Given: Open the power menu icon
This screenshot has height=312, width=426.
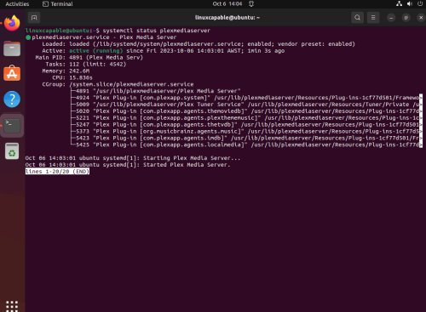Looking at the screenshot, I should (x=420, y=4).
